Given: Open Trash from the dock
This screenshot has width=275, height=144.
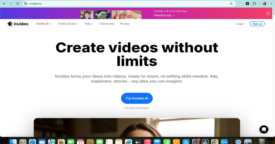Looking at the screenshot, I should 262,142.
